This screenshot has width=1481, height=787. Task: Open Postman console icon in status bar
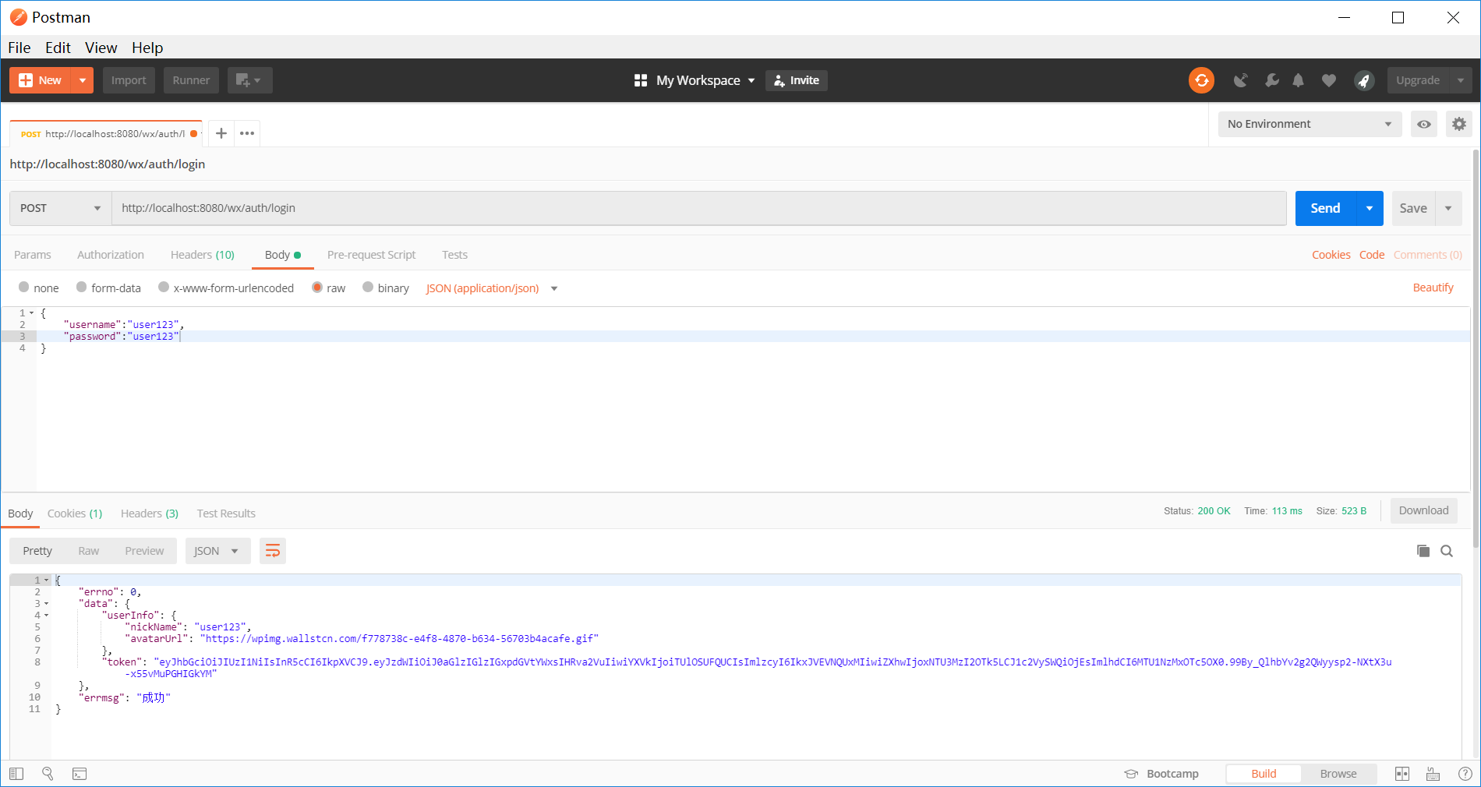80,774
